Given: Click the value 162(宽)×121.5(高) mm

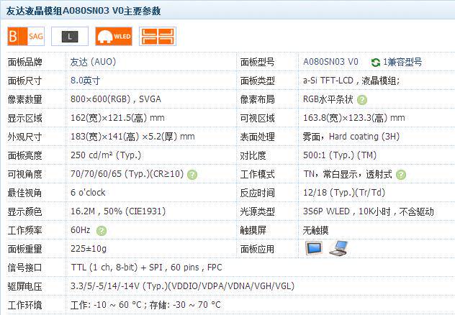Looking at the screenshot, I should click(x=117, y=118).
